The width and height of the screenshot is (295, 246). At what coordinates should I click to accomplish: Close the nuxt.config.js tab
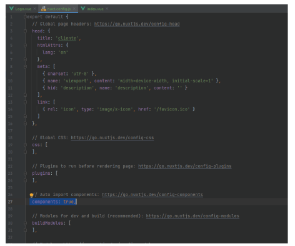pos(74,9)
